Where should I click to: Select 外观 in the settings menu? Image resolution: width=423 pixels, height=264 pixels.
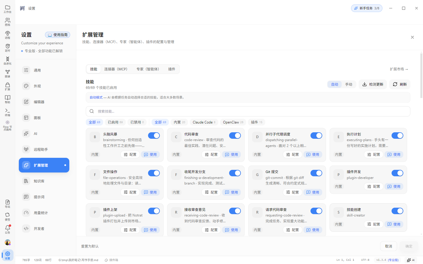(44, 86)
